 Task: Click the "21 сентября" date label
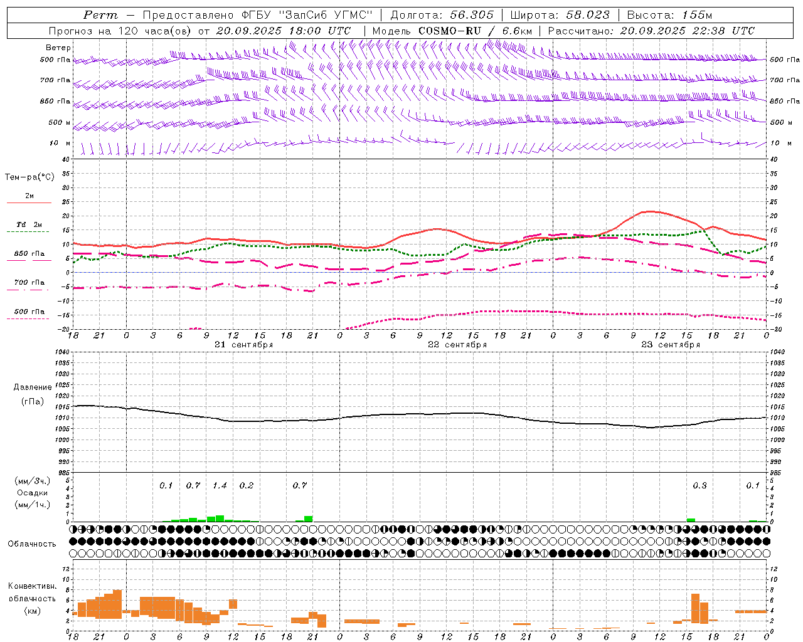tap(243, 345)
